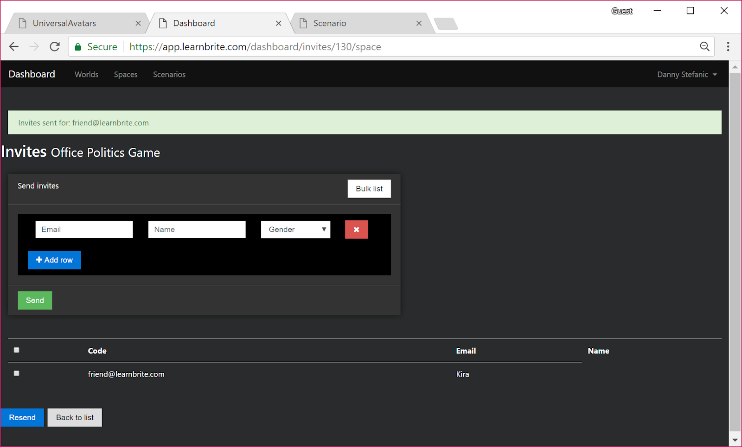Click the Kira table cell

tap(462, 374)
